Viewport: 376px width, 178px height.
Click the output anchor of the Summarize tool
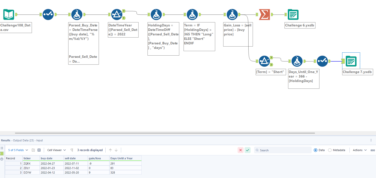tap(272, 14)
